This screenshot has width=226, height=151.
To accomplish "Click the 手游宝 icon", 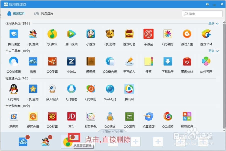I will click(148, 34).
